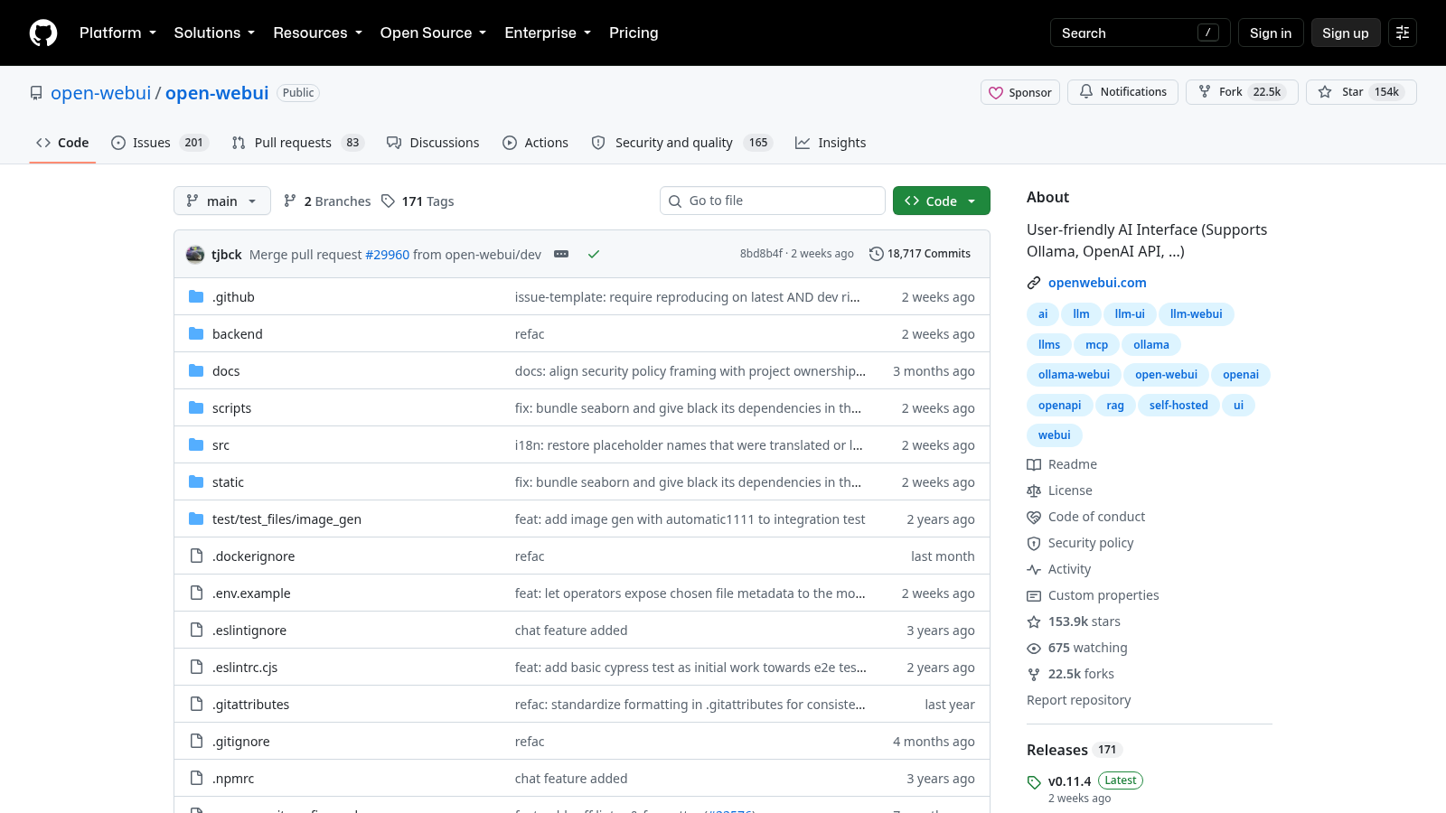Open the License link in About
This screenshot has width=1446, height=813.
coord(1059,491)
